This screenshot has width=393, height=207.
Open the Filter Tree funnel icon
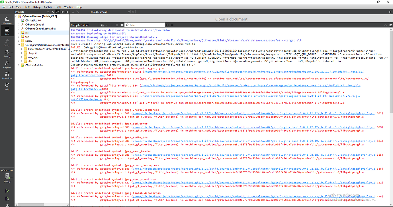pyautogui.click(x=52, y=12)
